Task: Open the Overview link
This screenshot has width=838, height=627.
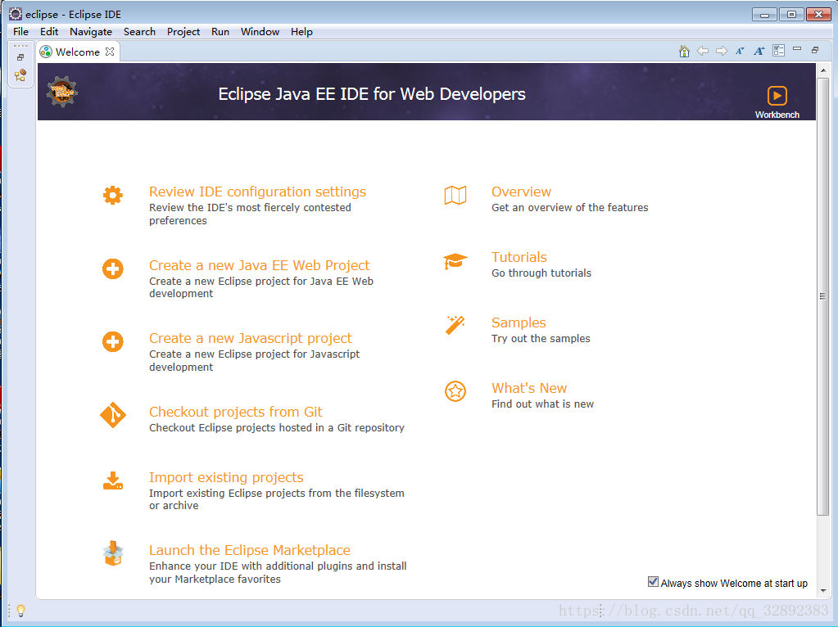Action: point(521,192)
